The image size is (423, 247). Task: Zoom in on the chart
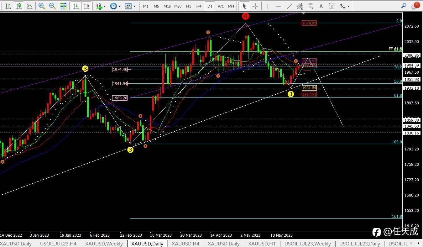(x=41, y=6)
